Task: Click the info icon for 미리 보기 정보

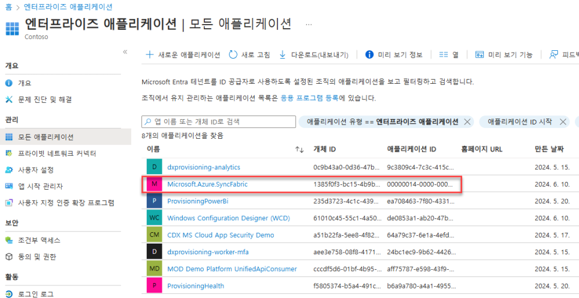Action: coord(369,54)
